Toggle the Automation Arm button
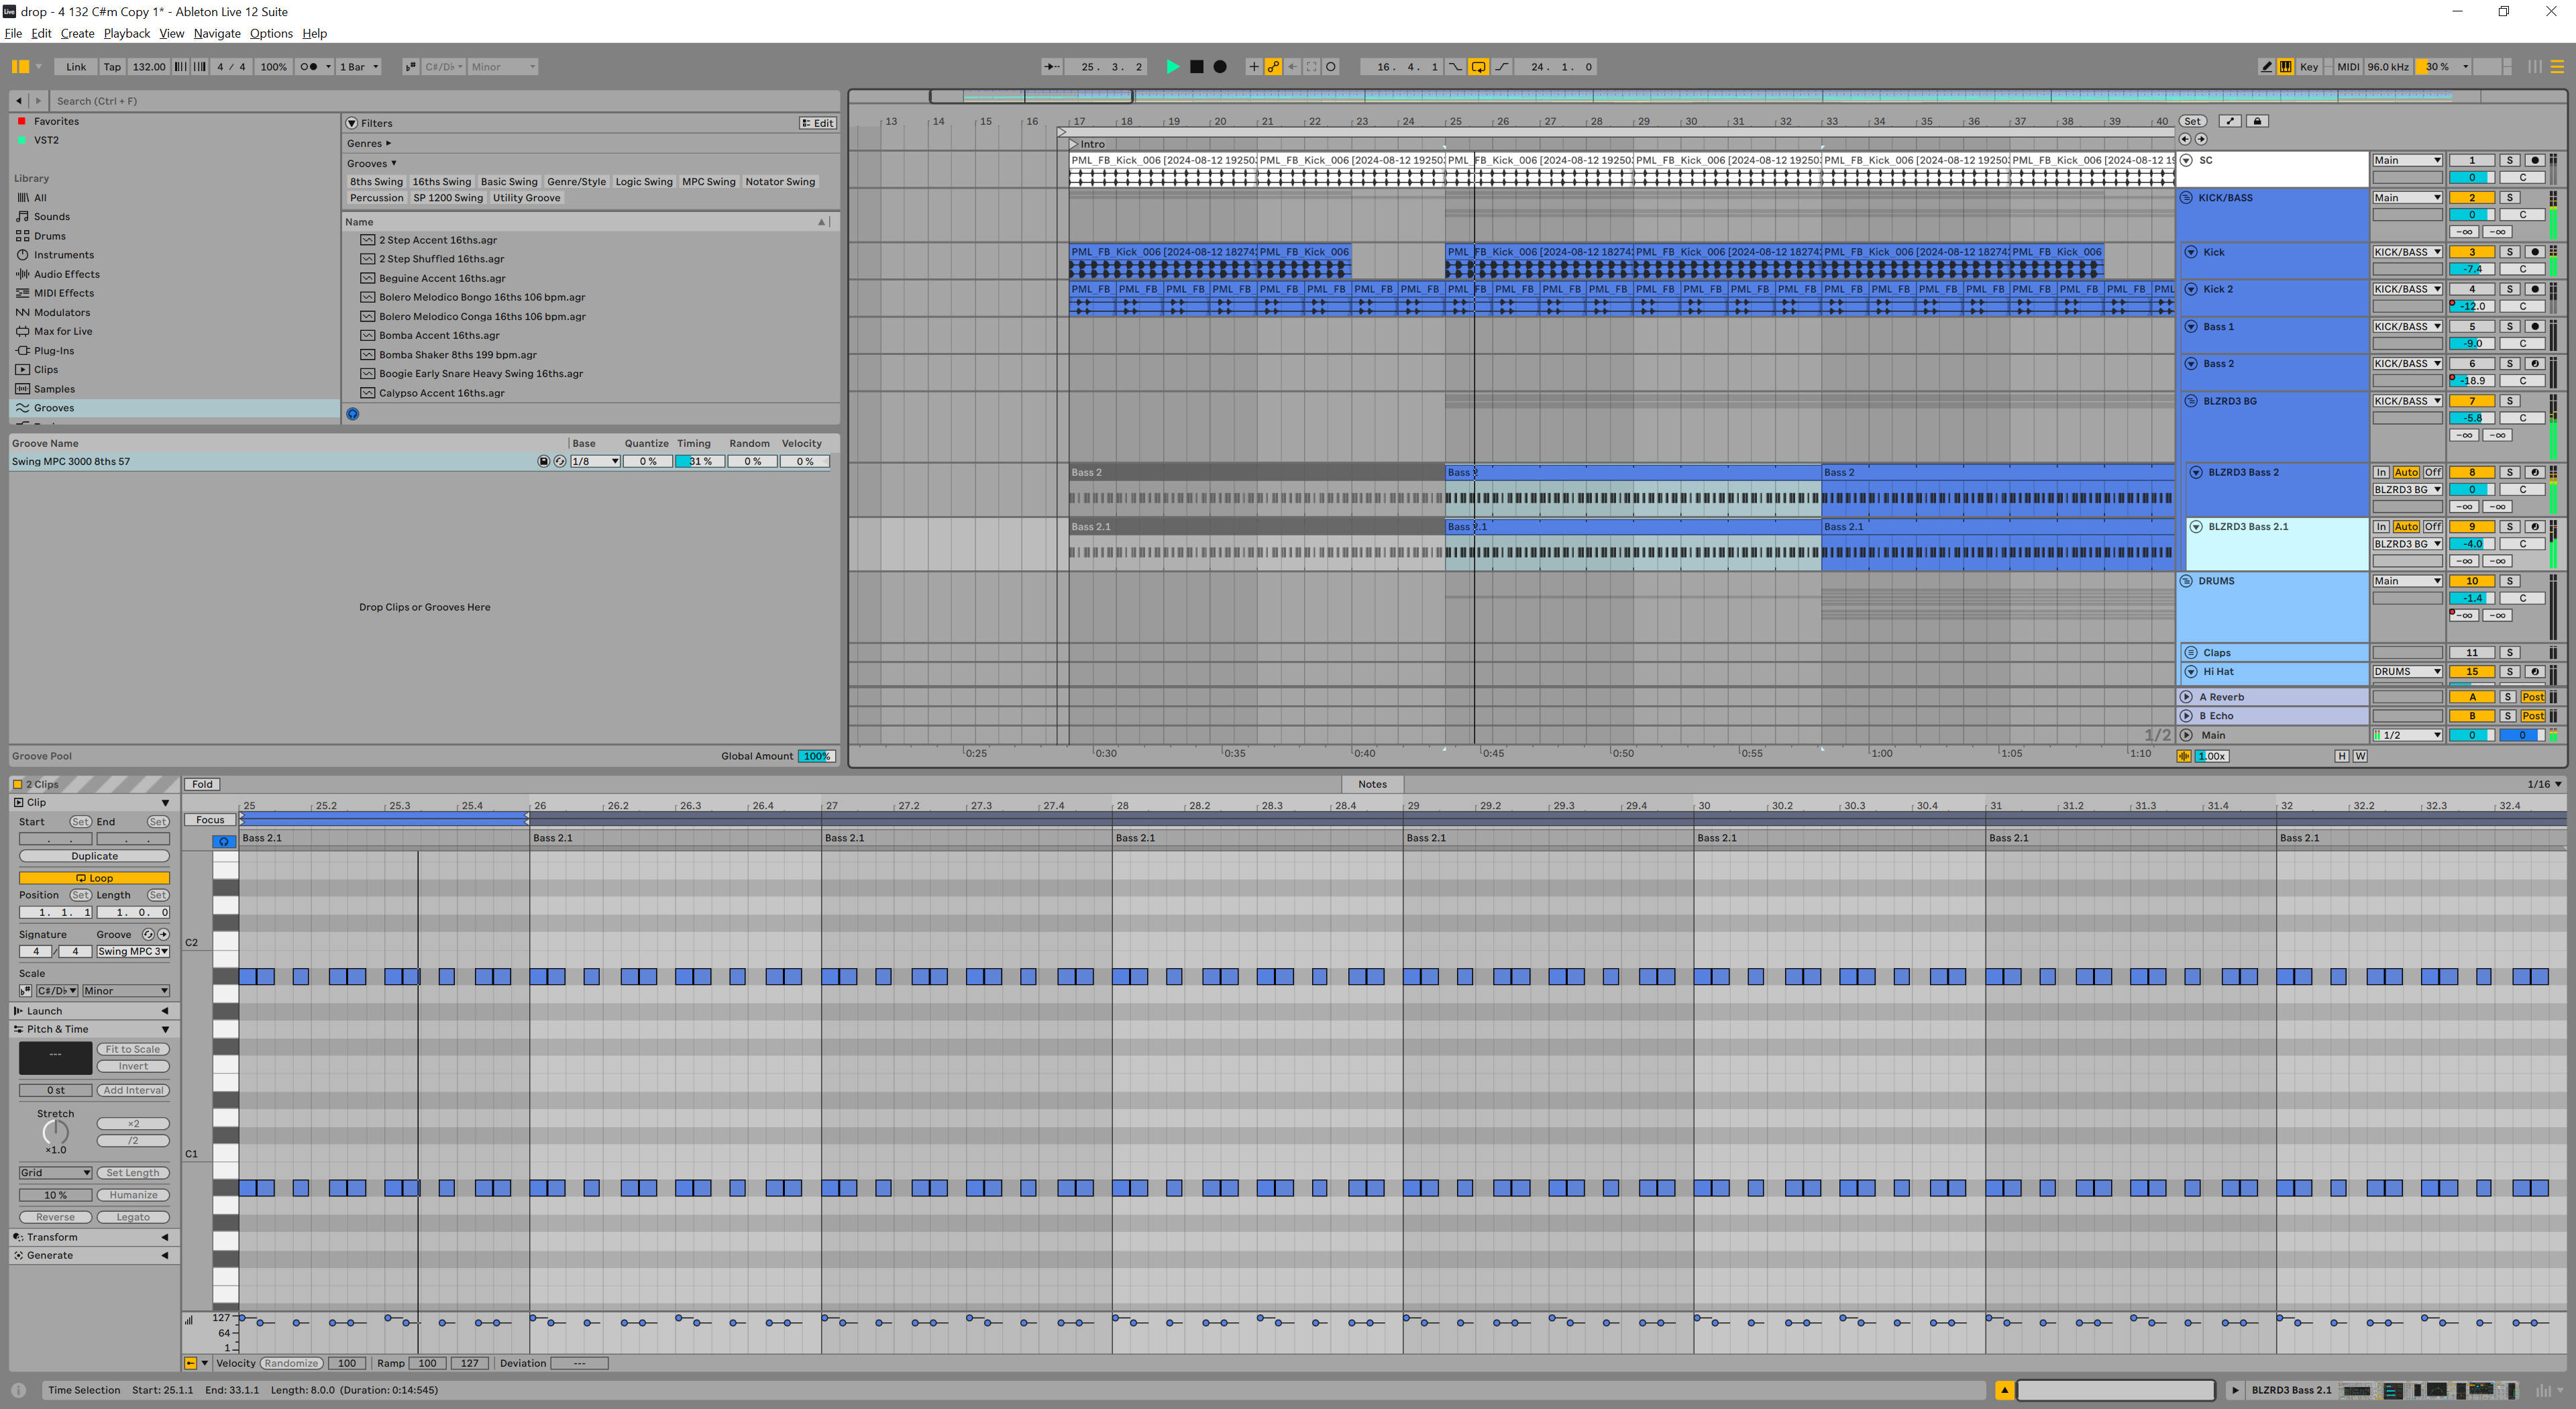 pos(1273,67)
